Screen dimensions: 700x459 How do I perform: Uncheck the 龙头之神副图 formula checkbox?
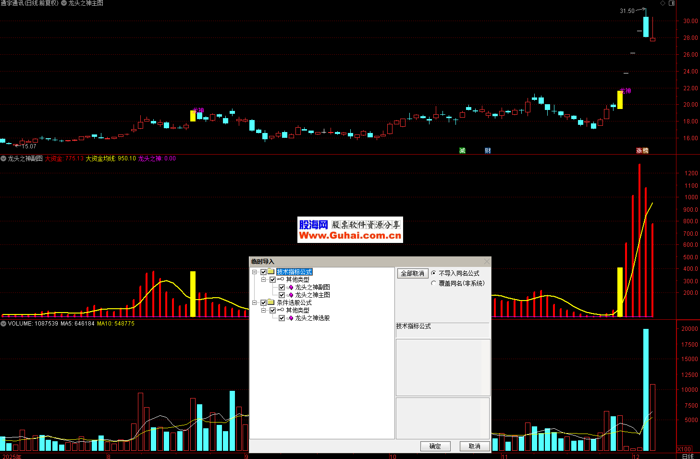tap(282, 287)
